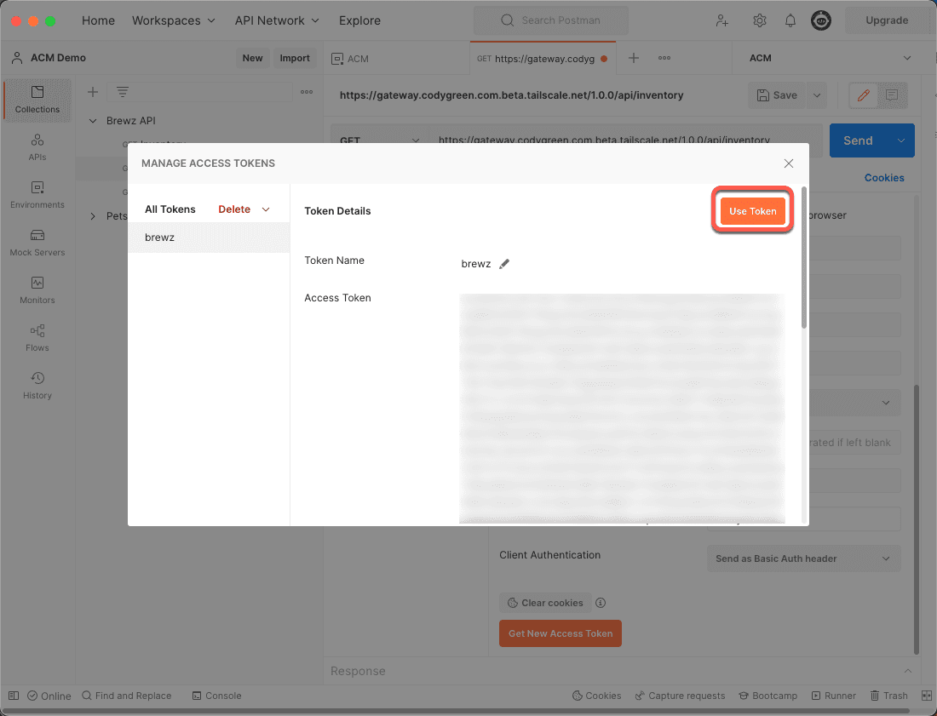
Task: Switch to the All Tokens tab
Action: coord(170,209)
